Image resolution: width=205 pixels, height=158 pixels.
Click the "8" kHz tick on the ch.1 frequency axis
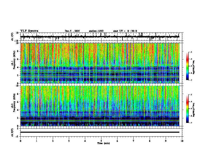18,51
